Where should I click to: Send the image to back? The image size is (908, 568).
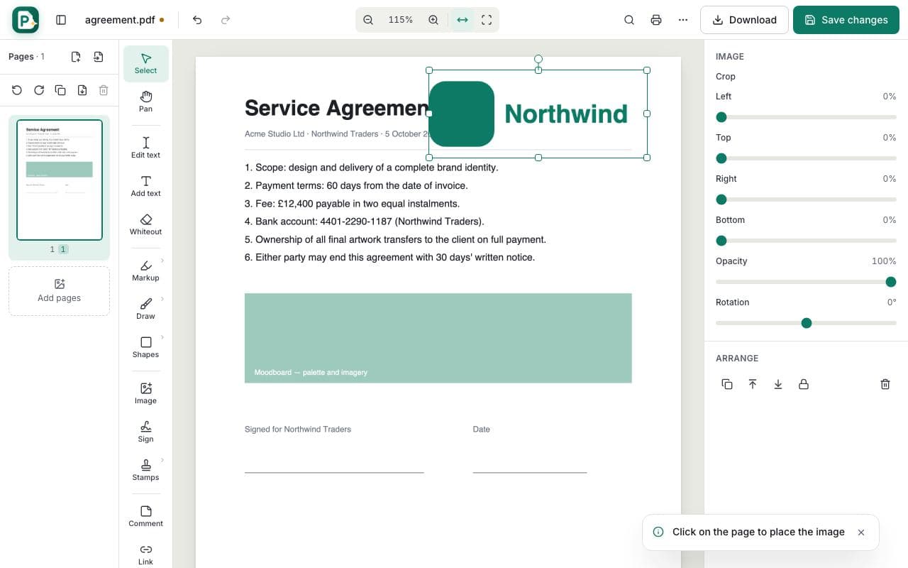pyautogui.click(x=778, y=384)
